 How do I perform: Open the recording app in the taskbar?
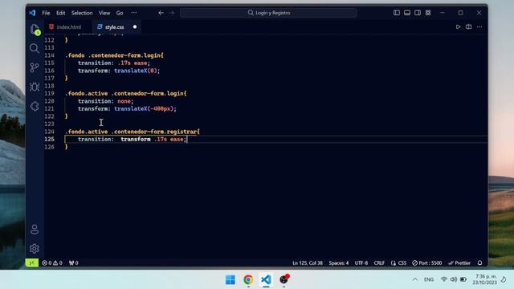(284, 279)
